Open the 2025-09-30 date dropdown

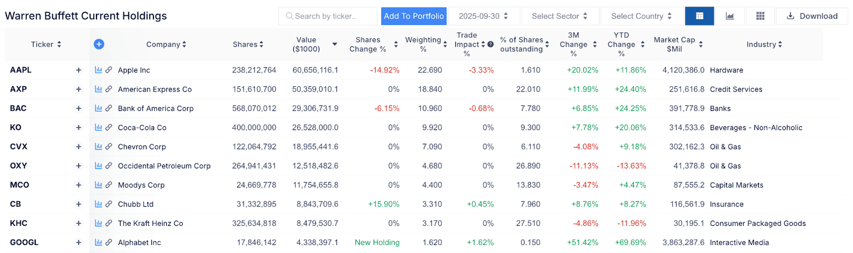pyautogui.click(x=483, y=16)
